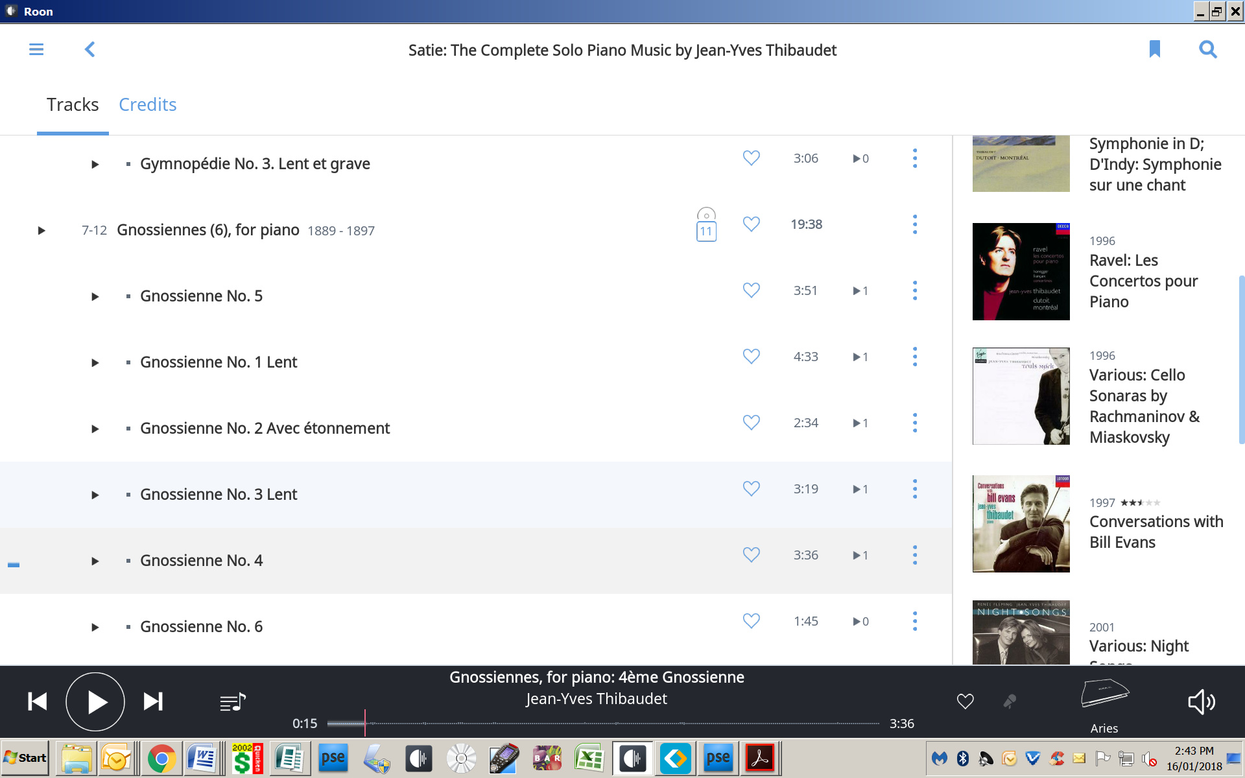Open Google Chrome from the taskbar
This screenshot has height=778, width=1245.
pos(161,759)
